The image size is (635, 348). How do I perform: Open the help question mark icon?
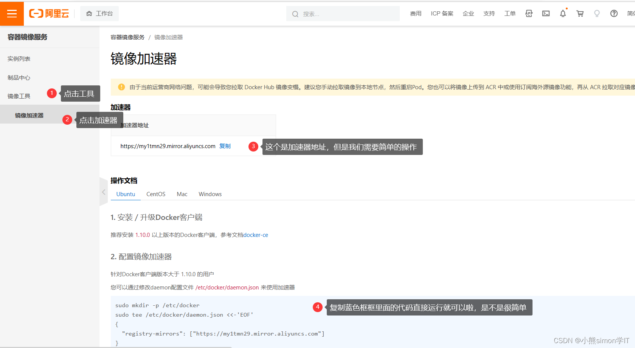click(x=614, y=14)
